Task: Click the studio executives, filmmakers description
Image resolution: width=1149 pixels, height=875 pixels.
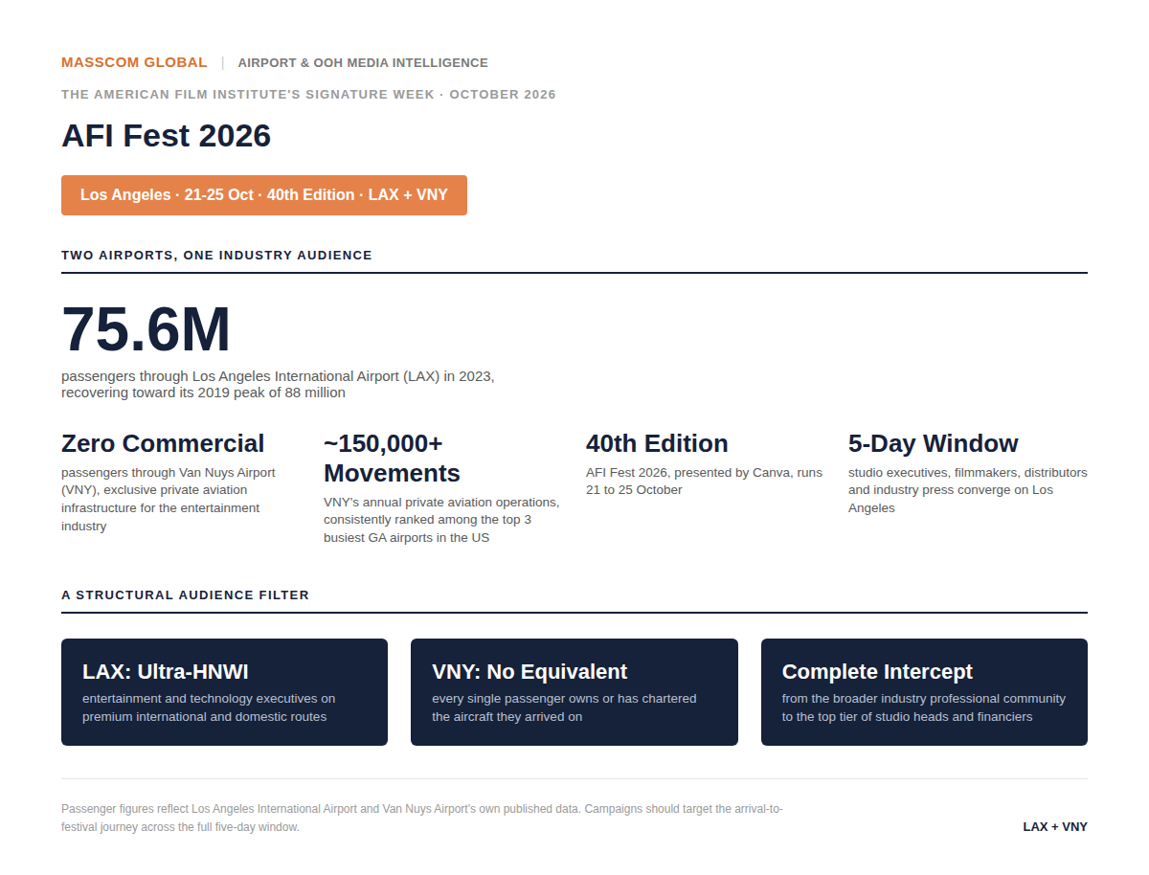Action: [x=968, y=490]
